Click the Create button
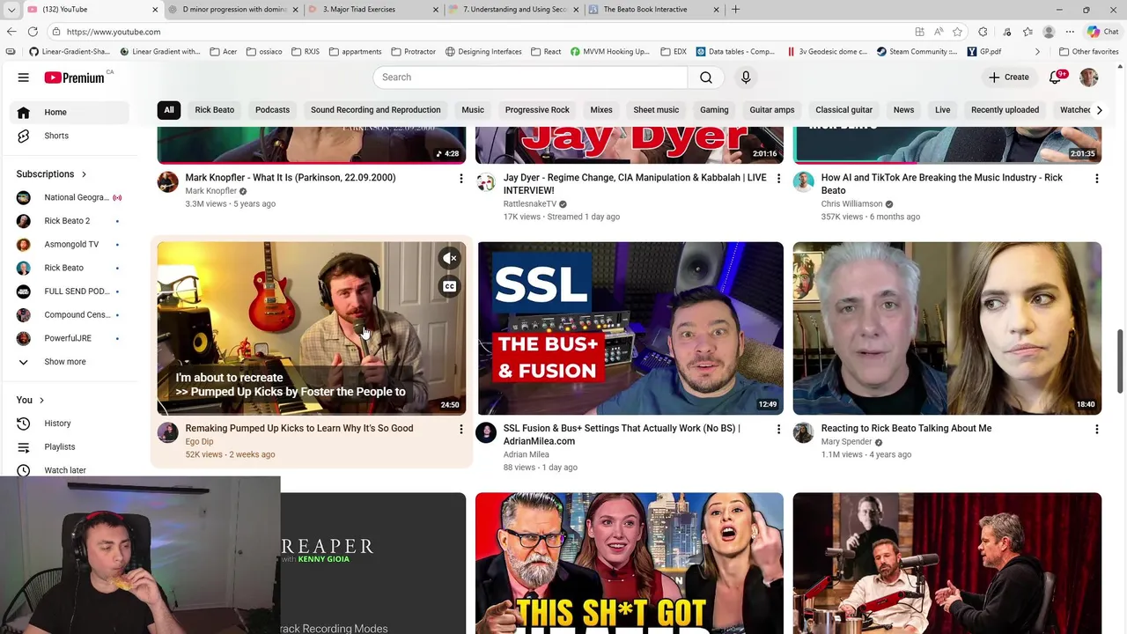Image resolution: width=1127 pixels, height=634 pixels. point(1008,77)
